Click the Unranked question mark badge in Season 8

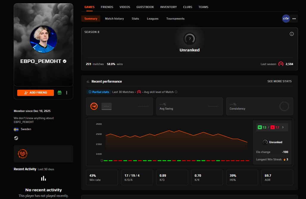click(190, 39)
